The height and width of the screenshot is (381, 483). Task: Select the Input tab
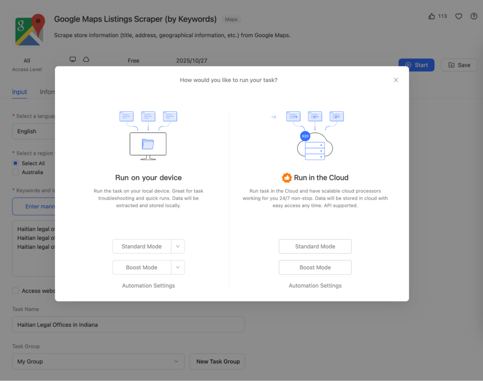[x=19, y=91]
